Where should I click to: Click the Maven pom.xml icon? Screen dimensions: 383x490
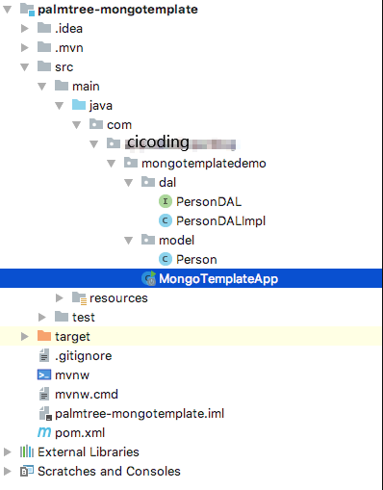[44, 432]
